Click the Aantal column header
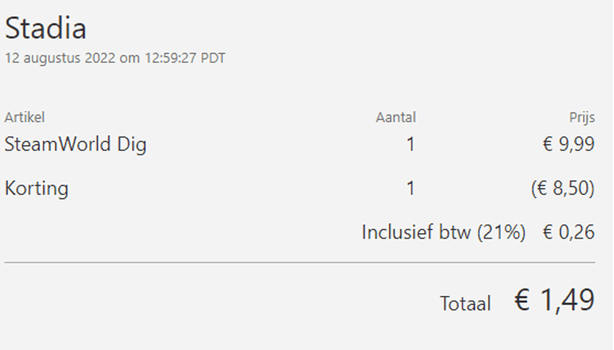The height and width of the screenshot is (350, 614). click(x=396, y=118)
